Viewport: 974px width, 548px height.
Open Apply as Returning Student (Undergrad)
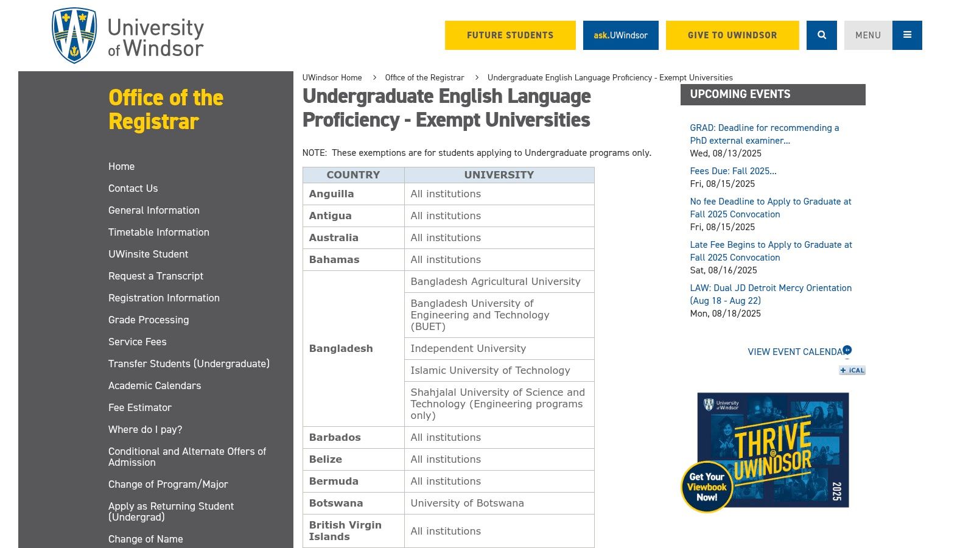tap(171, 511)
